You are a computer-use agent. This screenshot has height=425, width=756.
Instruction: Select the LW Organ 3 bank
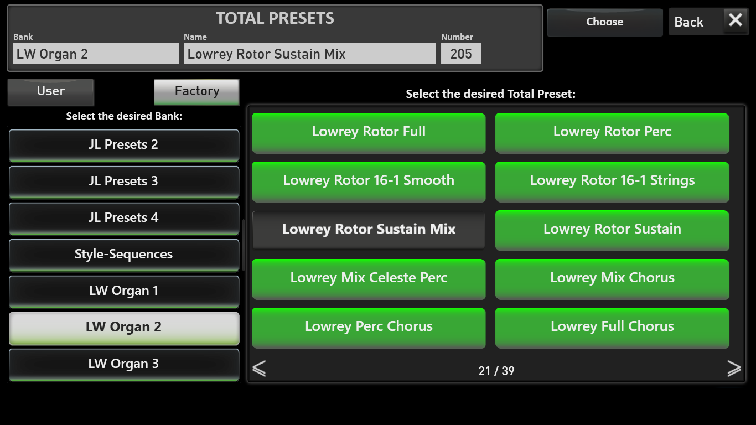[x=124, y=364]
